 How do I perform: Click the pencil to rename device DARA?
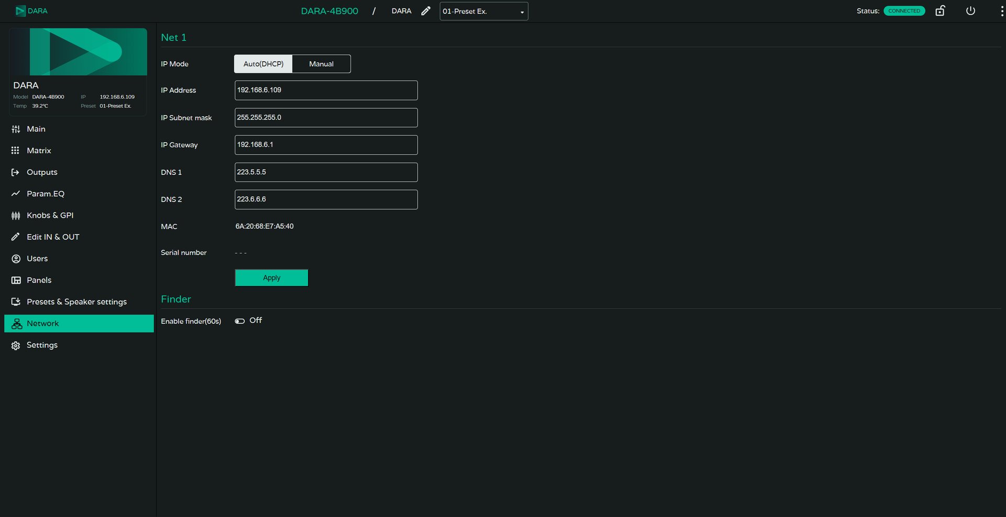(426, 11)
